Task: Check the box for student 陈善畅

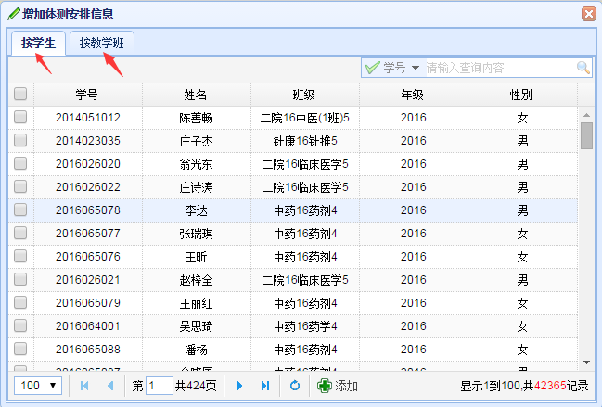Action: click(20, 118)
